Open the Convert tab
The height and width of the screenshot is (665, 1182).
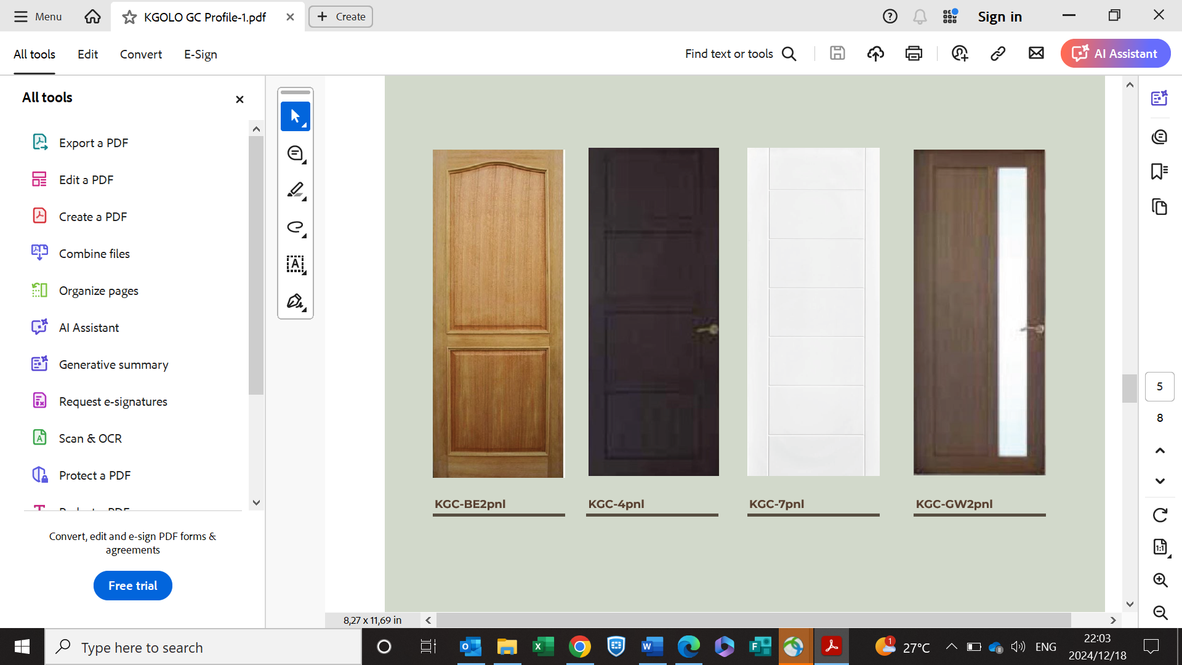click(x=140, y=54)
